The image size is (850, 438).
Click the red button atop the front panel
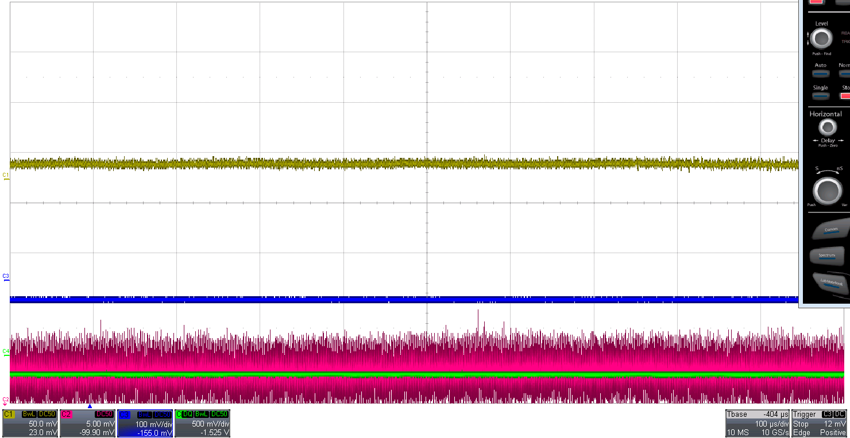point(816,1)
